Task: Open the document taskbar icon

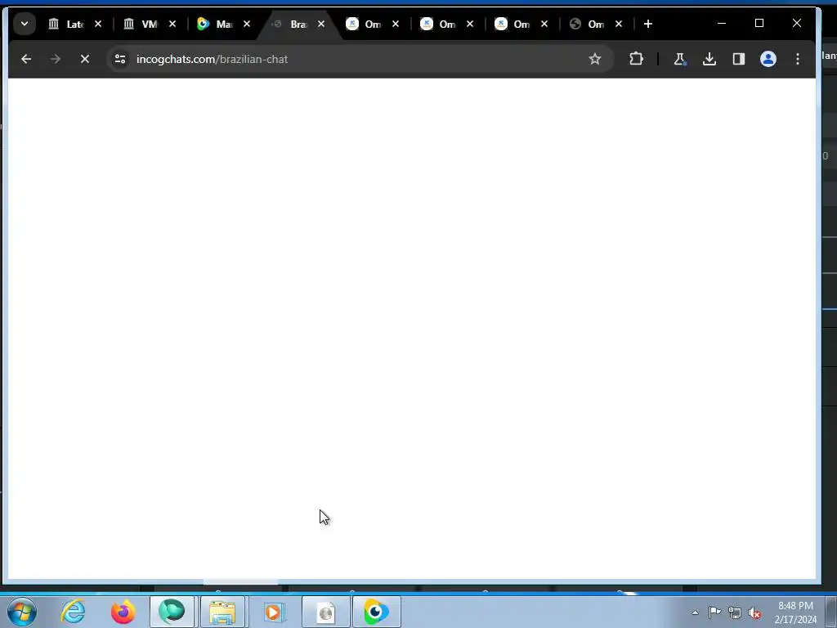Action: coord(325,612)
